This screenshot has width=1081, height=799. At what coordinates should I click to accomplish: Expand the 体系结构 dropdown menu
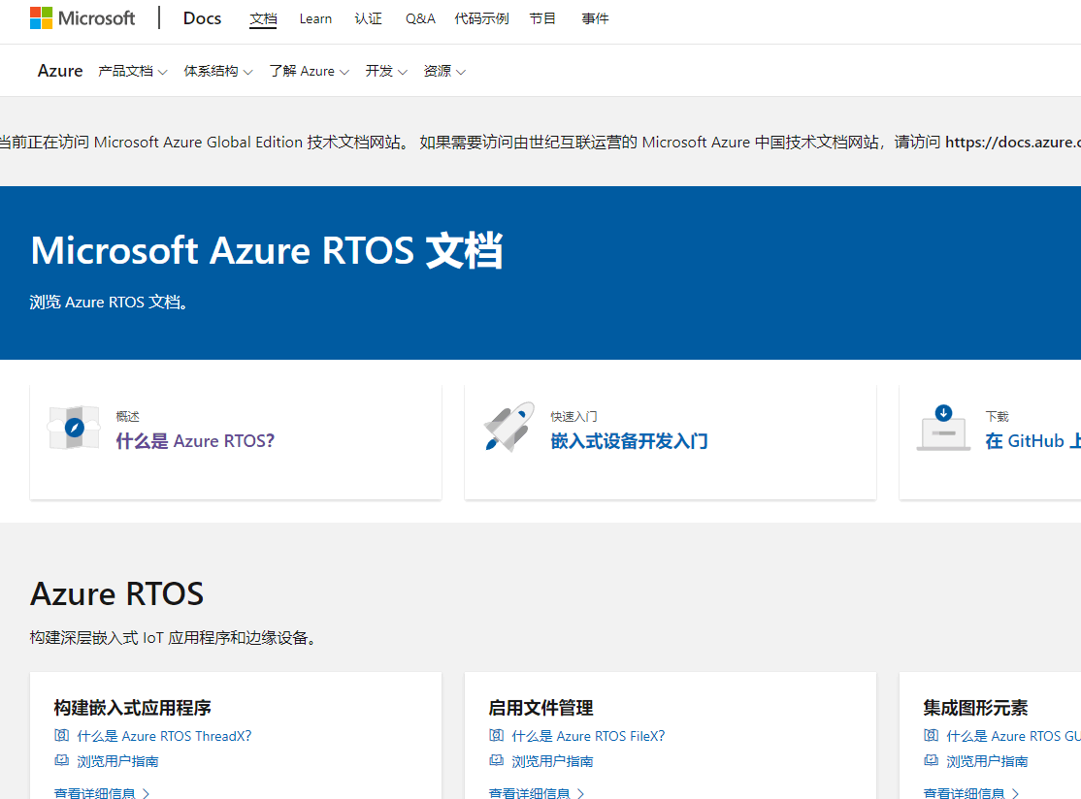(x=218, y=71)
